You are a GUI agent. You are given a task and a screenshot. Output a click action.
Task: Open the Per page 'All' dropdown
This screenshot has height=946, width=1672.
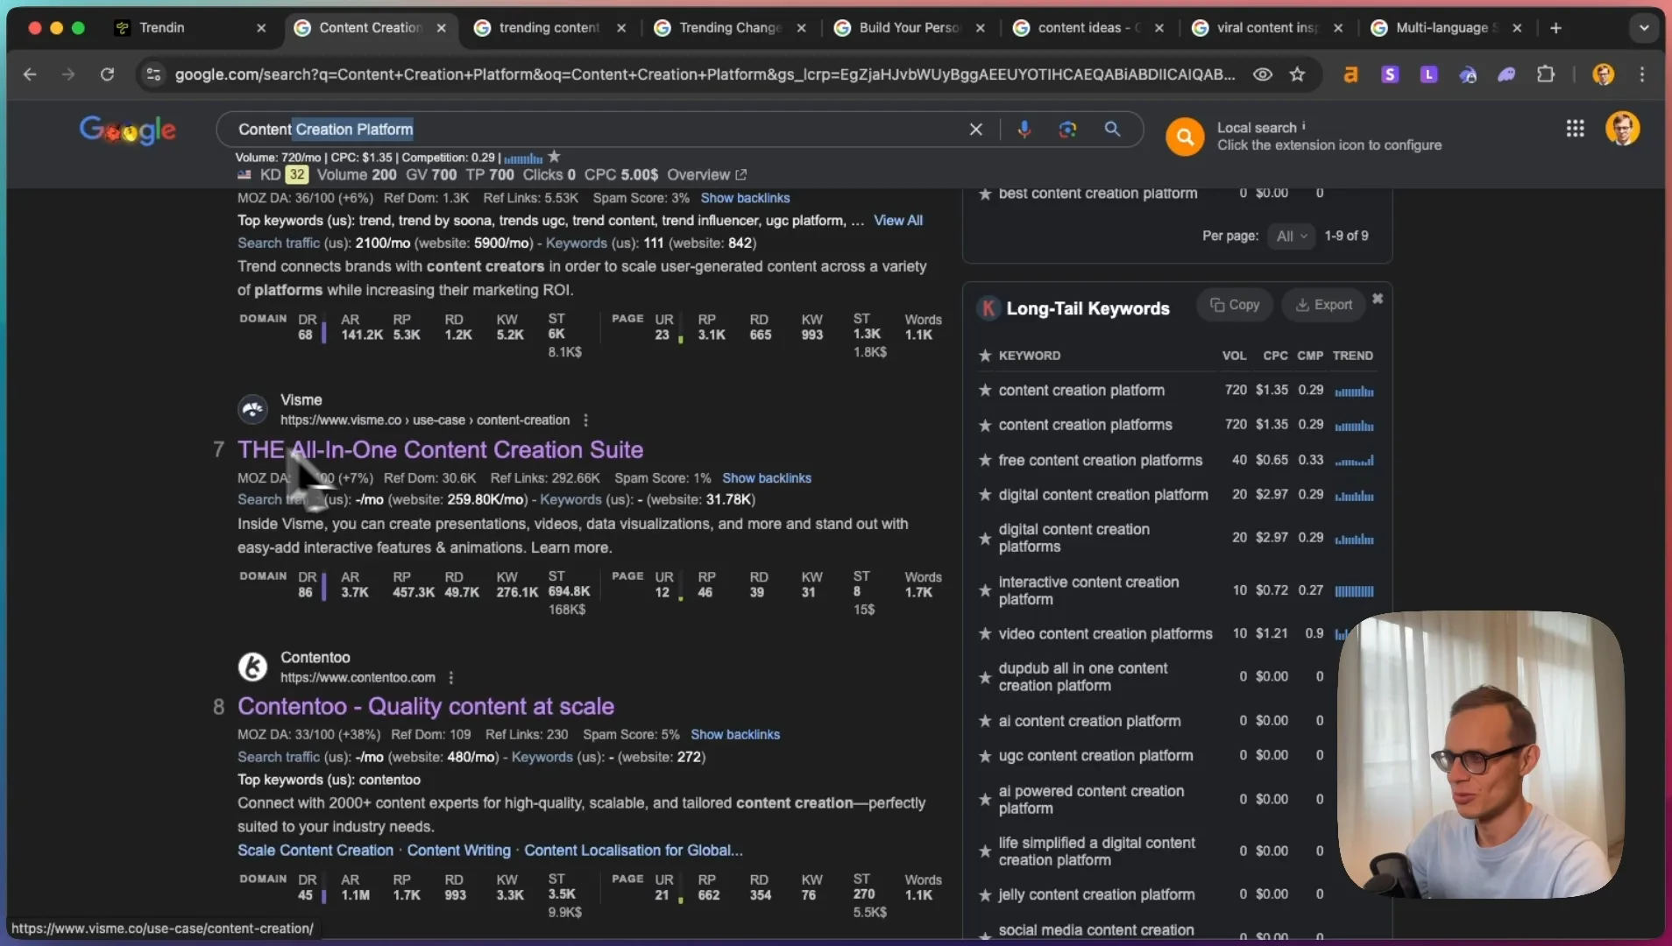(1292, 236)
